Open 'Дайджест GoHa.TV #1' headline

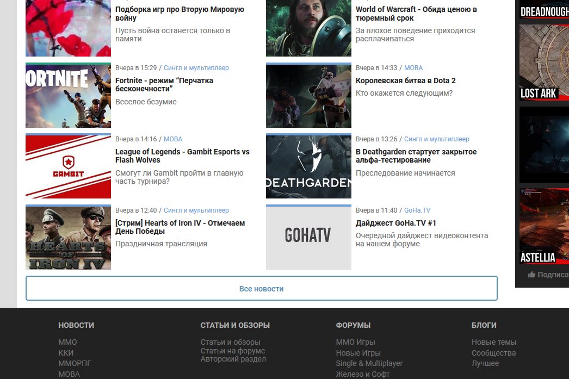click(396, 223)
